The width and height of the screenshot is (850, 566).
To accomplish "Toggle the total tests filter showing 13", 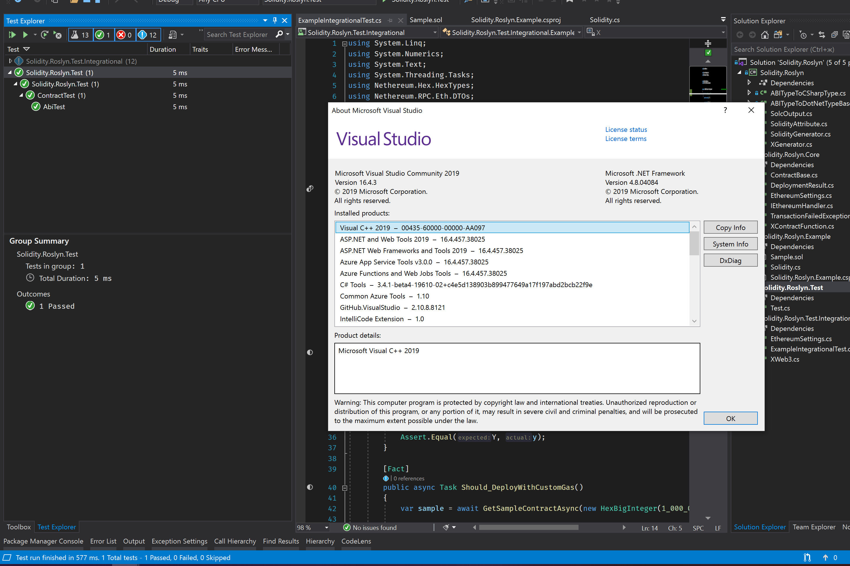I will 80,35.
